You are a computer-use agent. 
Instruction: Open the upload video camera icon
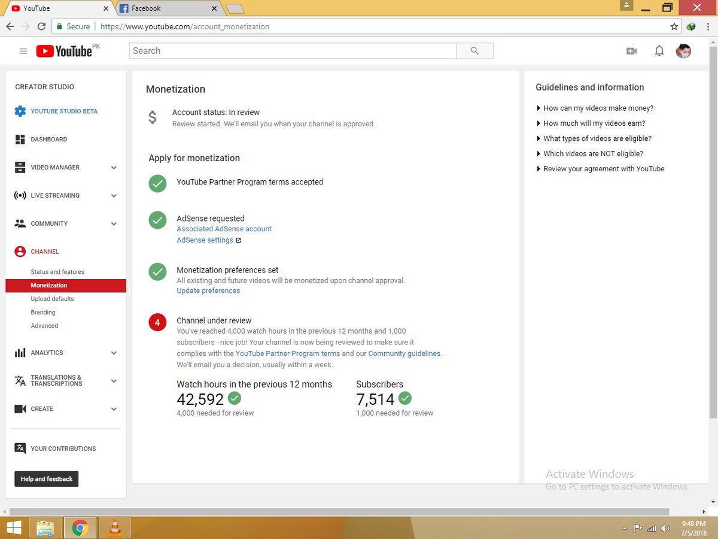631,51
